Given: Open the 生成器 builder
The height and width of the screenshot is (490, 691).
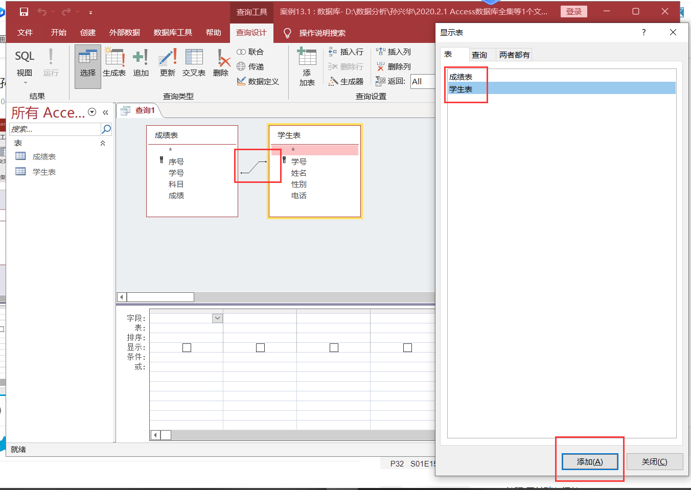Looking at the screenshot, I should (346, 81).
